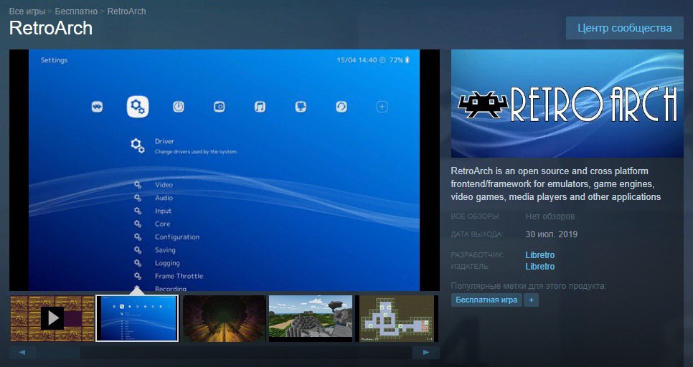The width and height of the screenshot is (693, 367).
Task: Open the Saving settings entry
Action: click(x=165, y=250)
